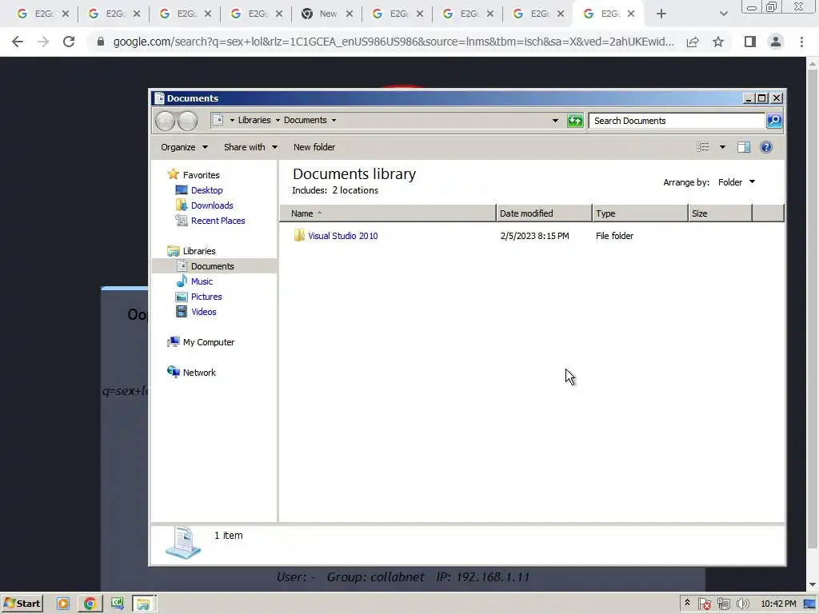Open Chrome three-dot menu
Image resolution: width=819 pixels, height=614 pixels.
801,42
